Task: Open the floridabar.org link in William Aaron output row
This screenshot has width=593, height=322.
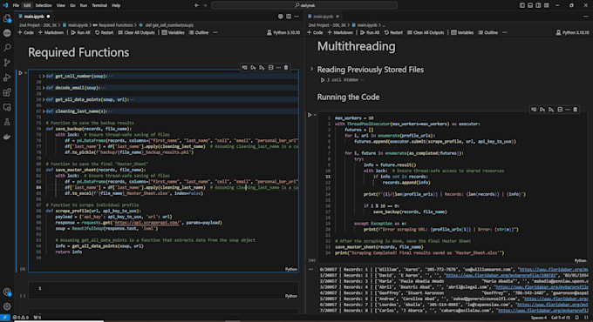Action: click(554, 270)
